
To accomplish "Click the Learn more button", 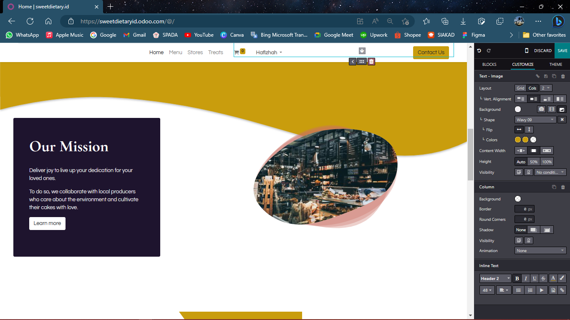I will [x=47, y=223].
